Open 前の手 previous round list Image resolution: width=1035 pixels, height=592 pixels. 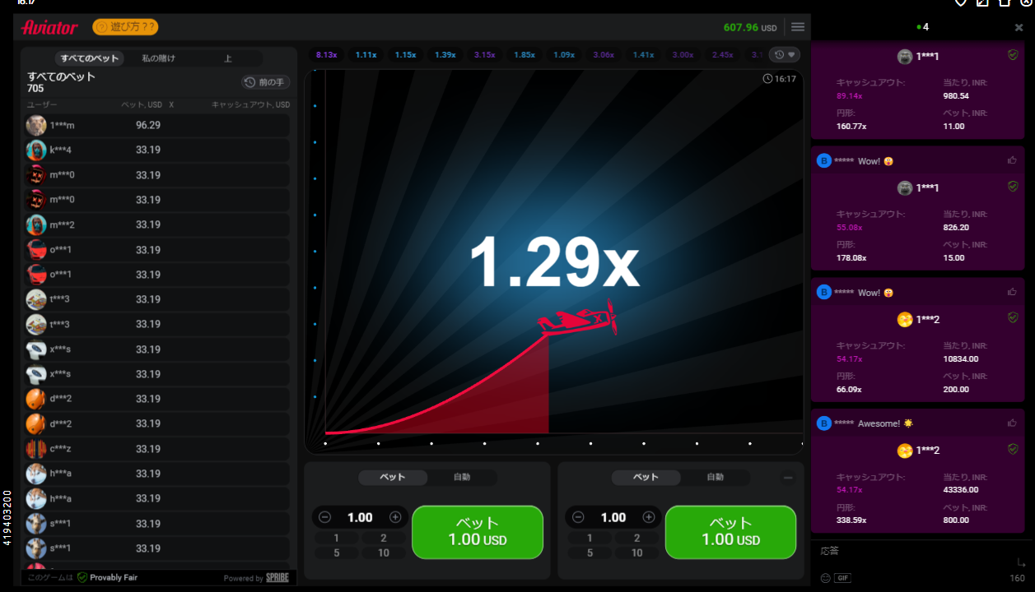pyautogui.click(x=265, y=82)
